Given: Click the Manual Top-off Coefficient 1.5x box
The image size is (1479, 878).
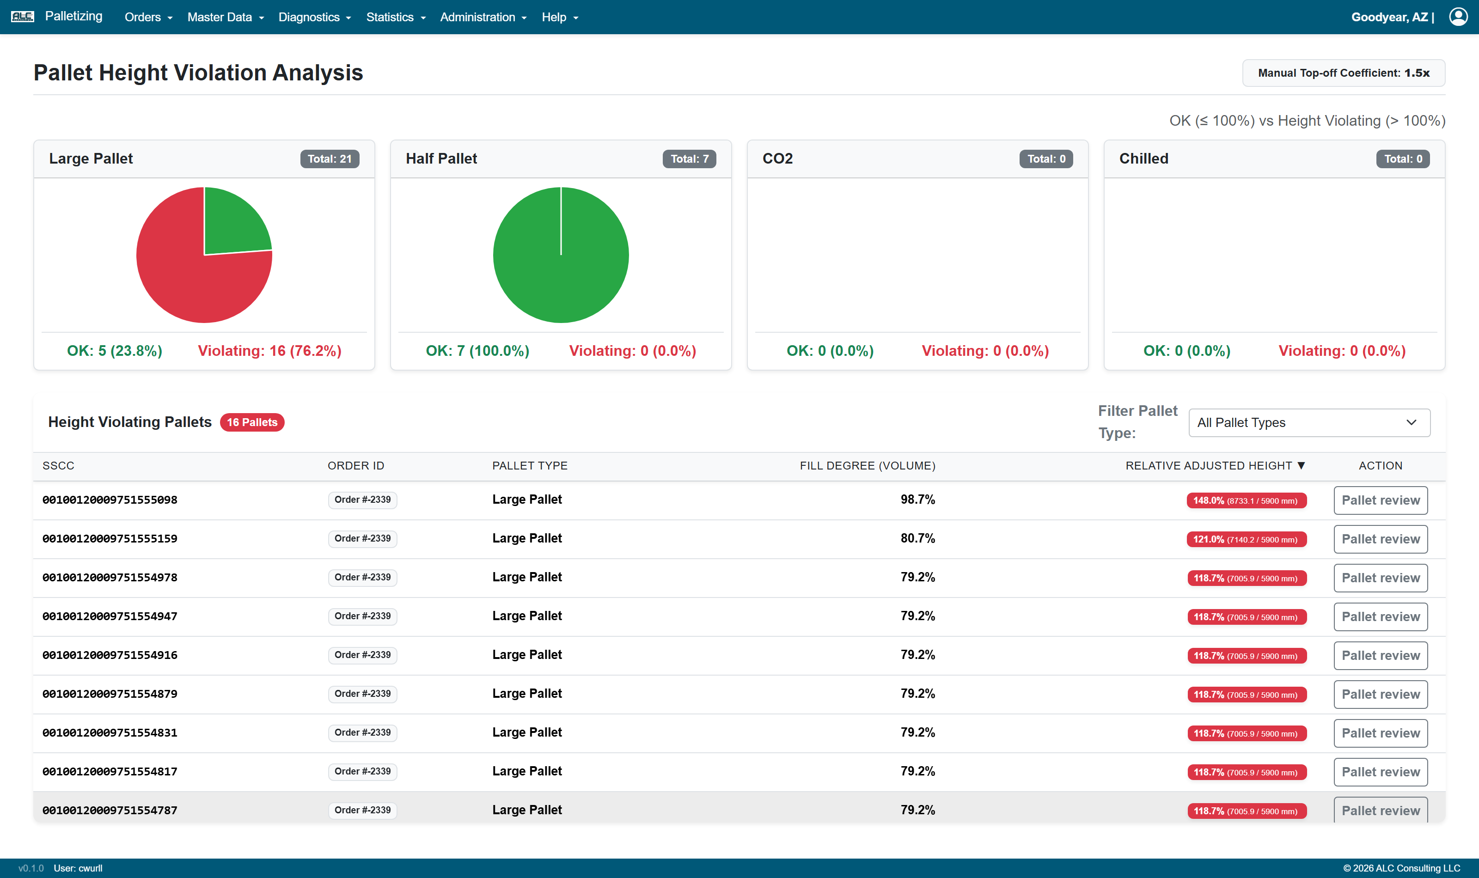Looking at the screenshot, I should tap(1344, 73).
